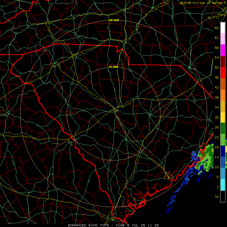This screenshot has width=227, height=227.
Task: Click the yellow legend swatch
Action: (223, 117)
